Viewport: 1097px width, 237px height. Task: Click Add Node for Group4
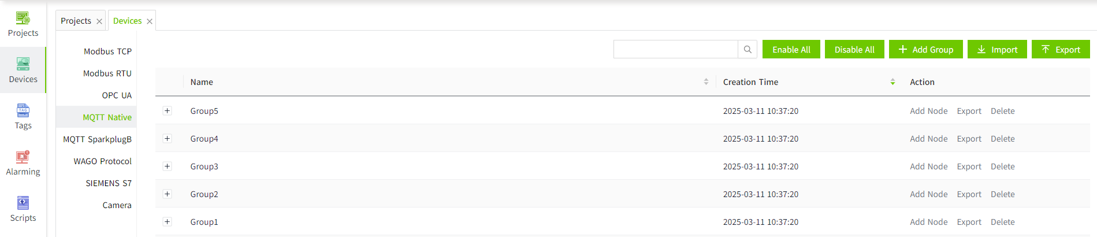(x=928, y=139)
